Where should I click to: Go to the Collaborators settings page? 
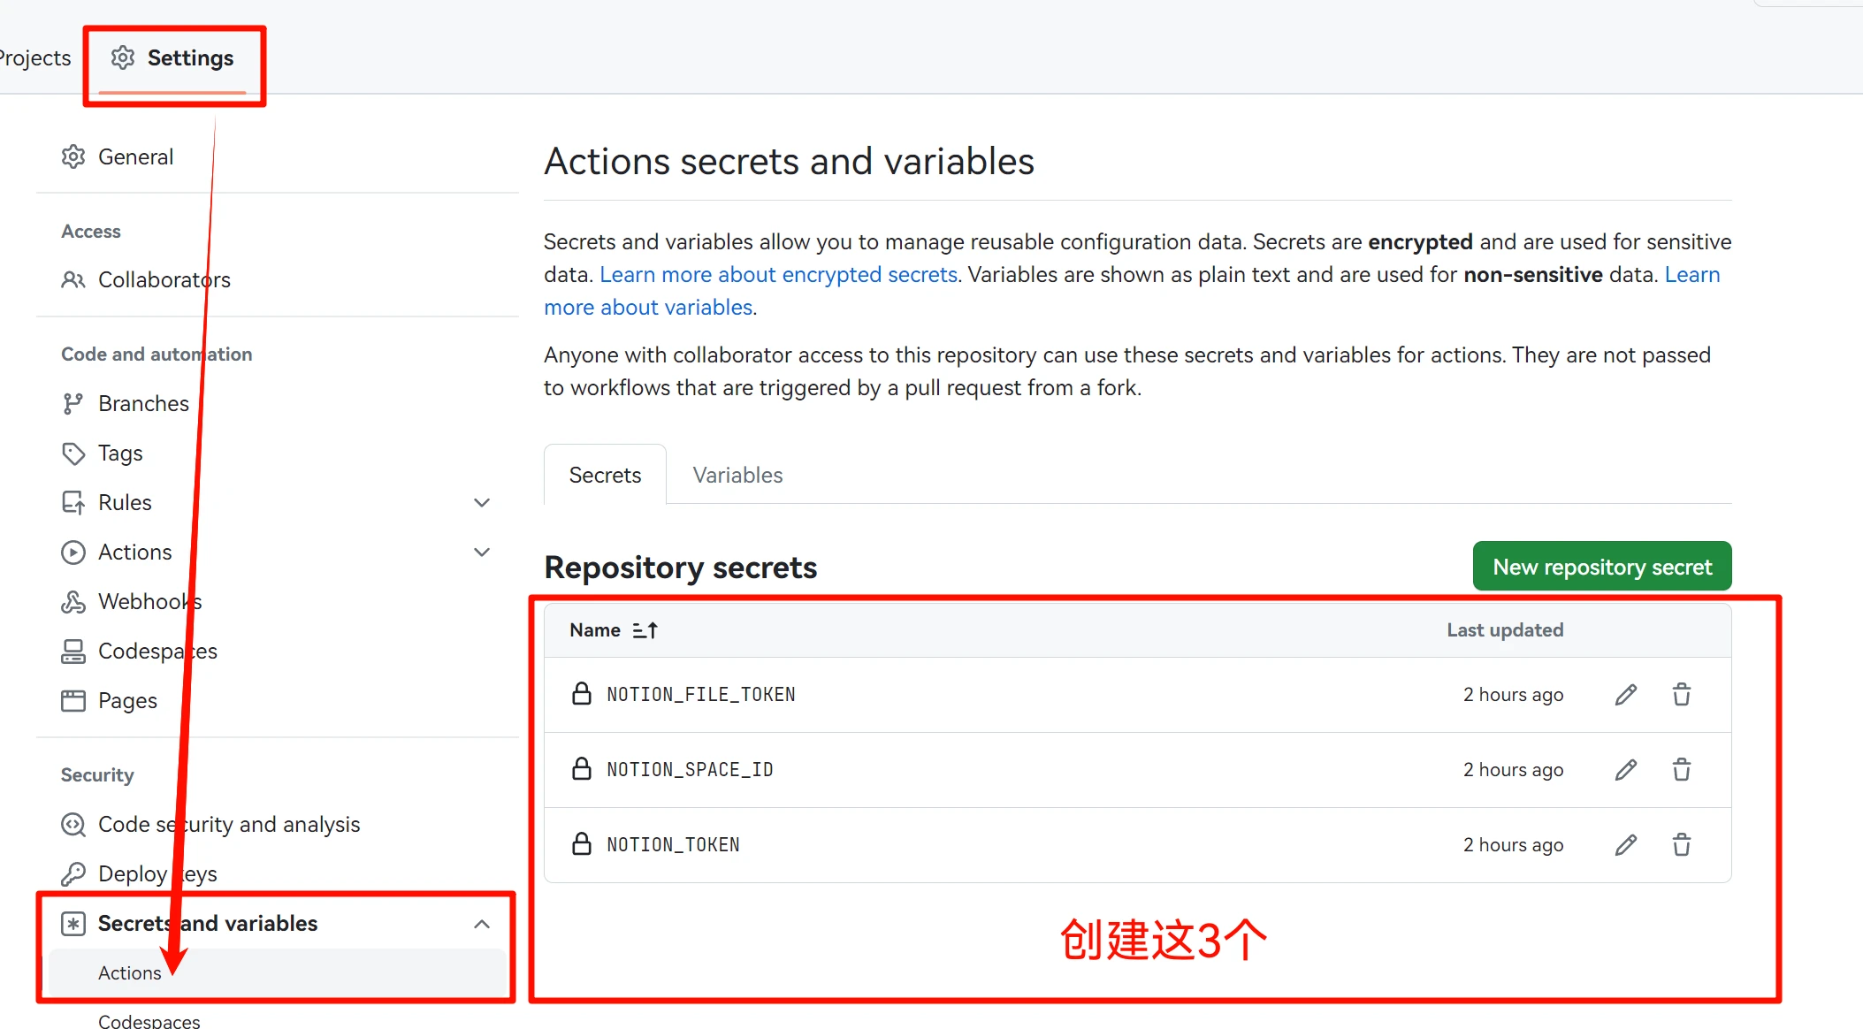point(164,279)
